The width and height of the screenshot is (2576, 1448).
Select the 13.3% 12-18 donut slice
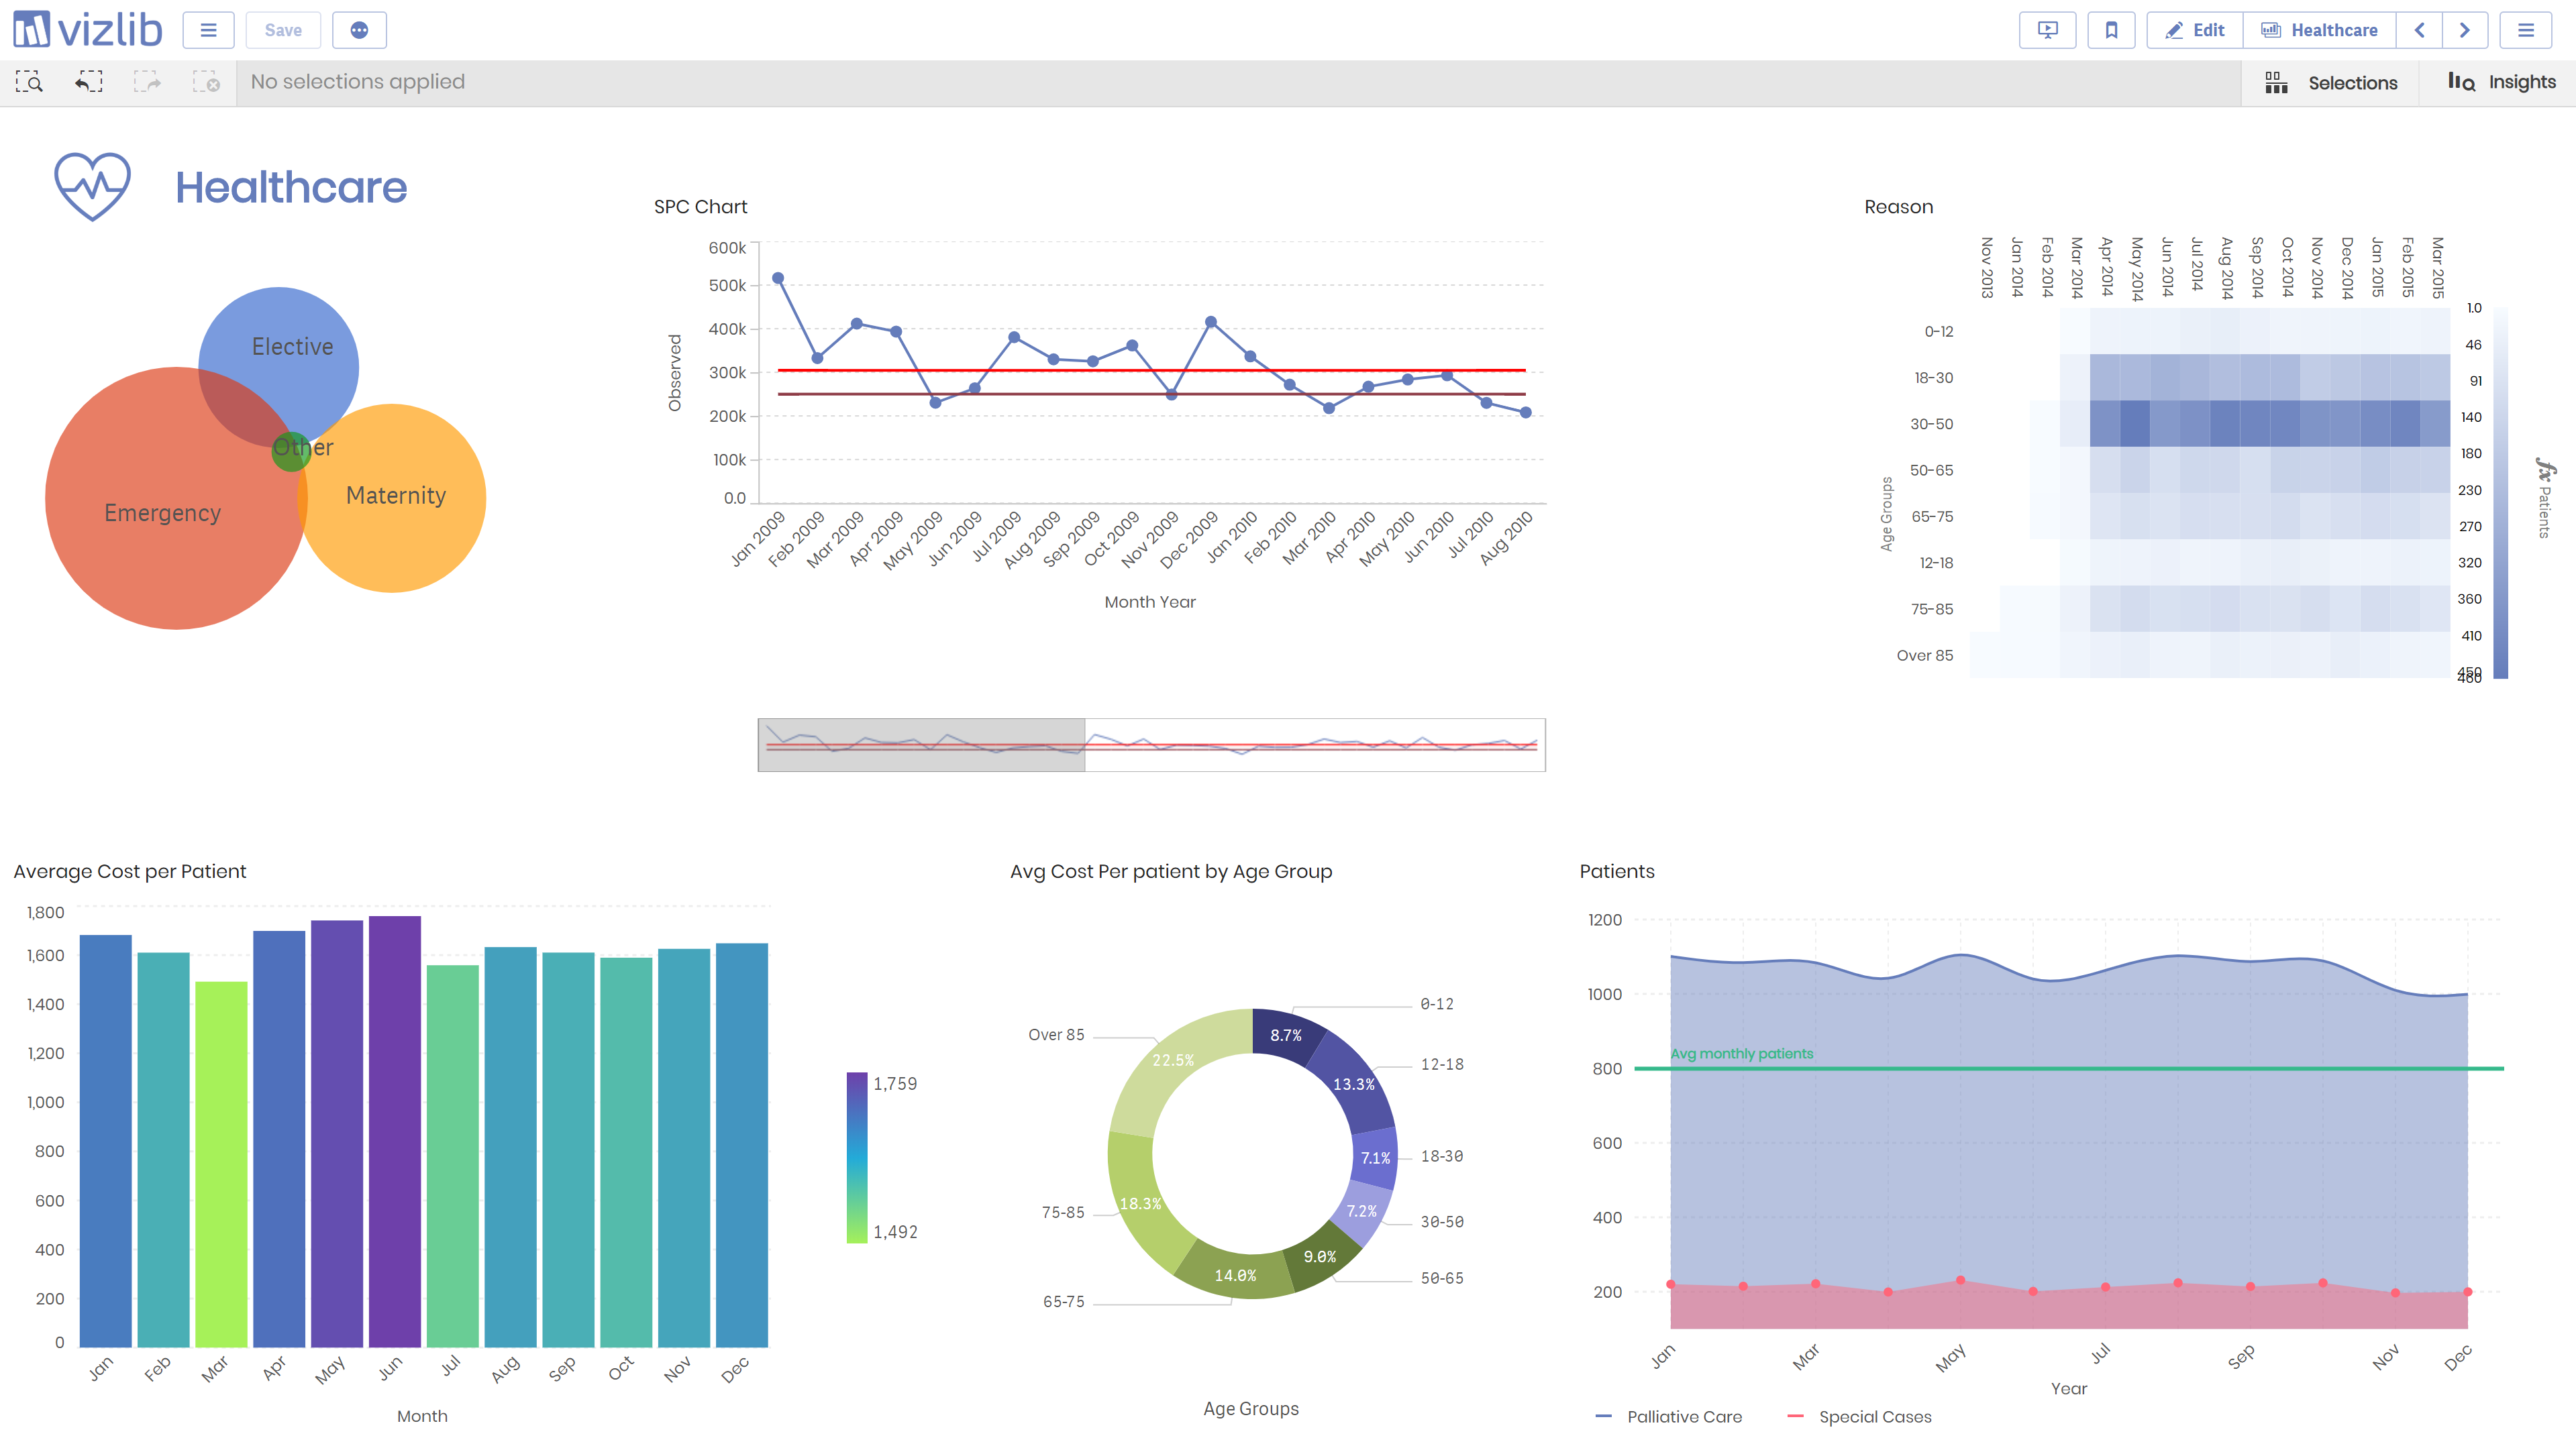1353,1084
